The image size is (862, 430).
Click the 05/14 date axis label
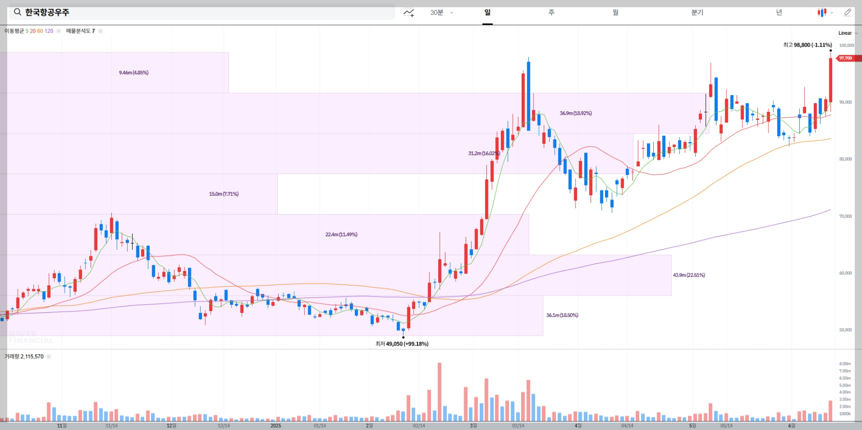tap(727, 426)
